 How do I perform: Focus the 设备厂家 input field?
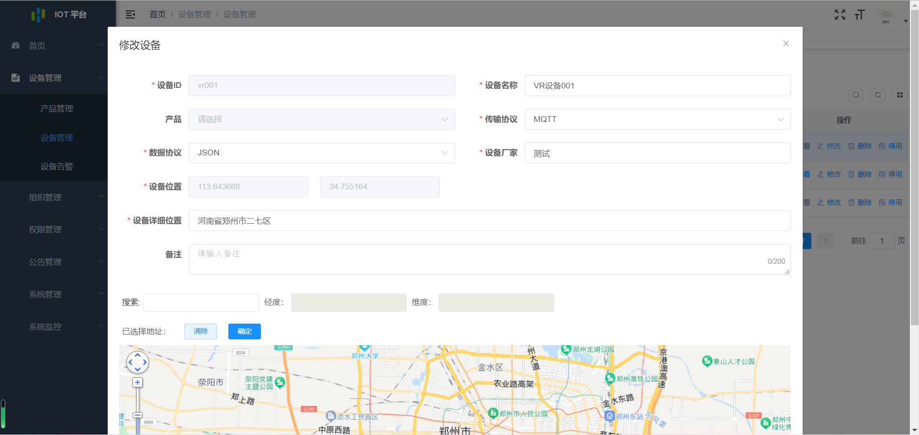click(x=657, y=153)
